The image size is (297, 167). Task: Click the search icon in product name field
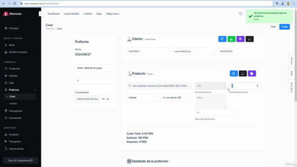130,86
